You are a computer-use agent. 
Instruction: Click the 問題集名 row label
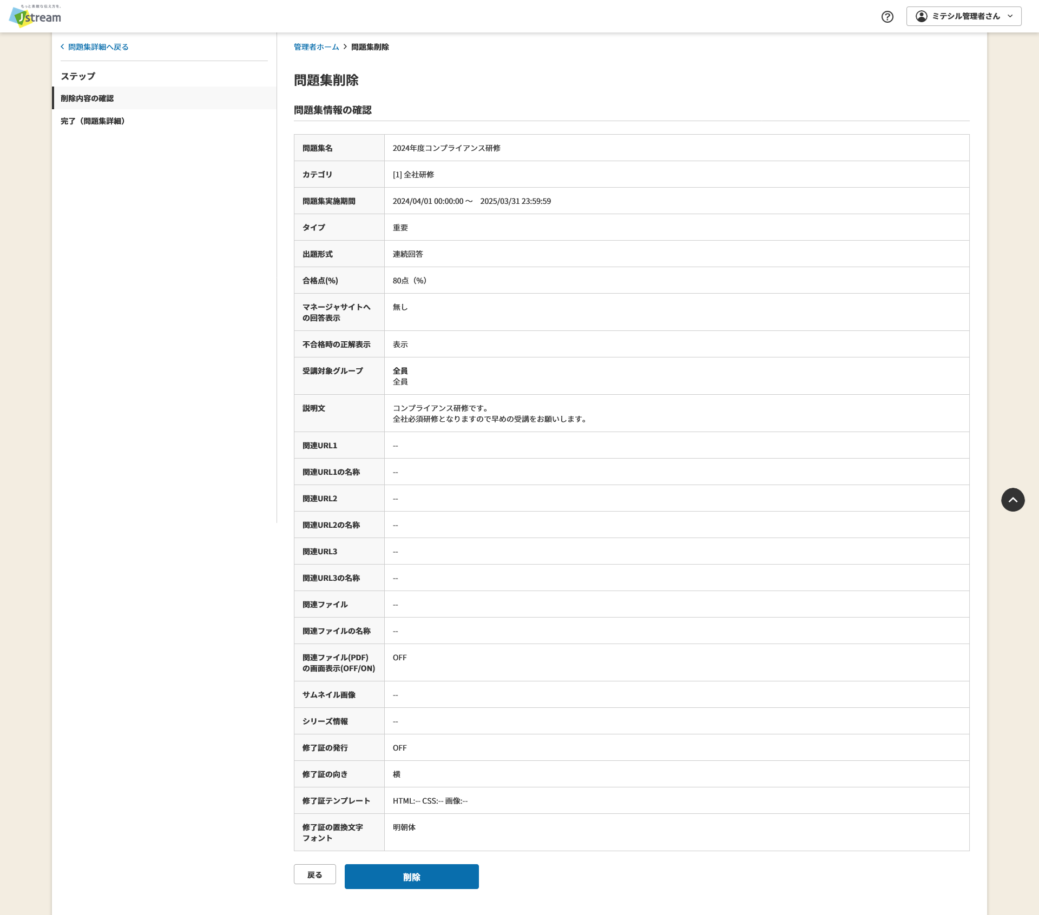click(x=318, y=148)
